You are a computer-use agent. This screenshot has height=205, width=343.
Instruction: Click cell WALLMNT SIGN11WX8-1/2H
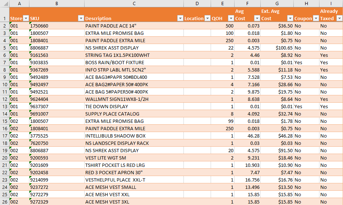pyautogui.click(x=134, y=99)
